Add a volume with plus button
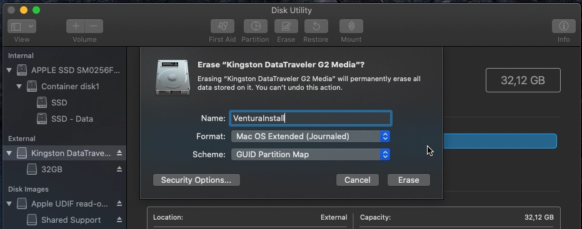The image size is (582, 229). (76, 26)
